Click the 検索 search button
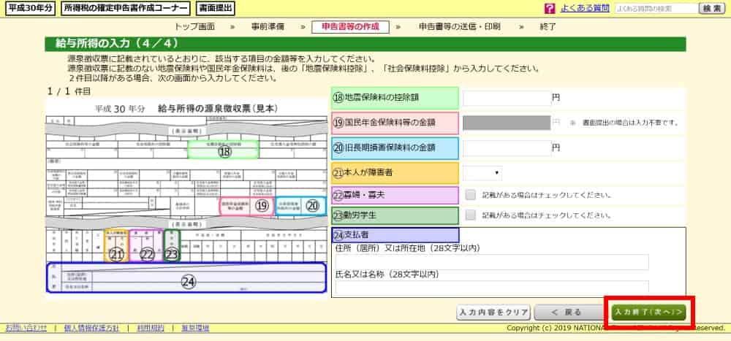 711,9
